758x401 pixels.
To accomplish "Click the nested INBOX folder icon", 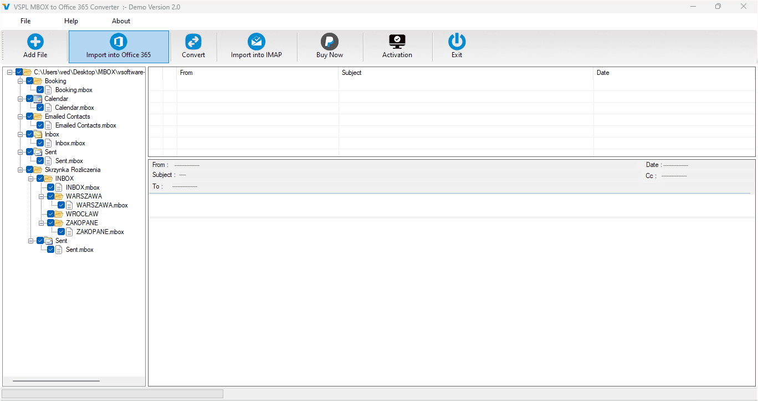I will point(48,179).
